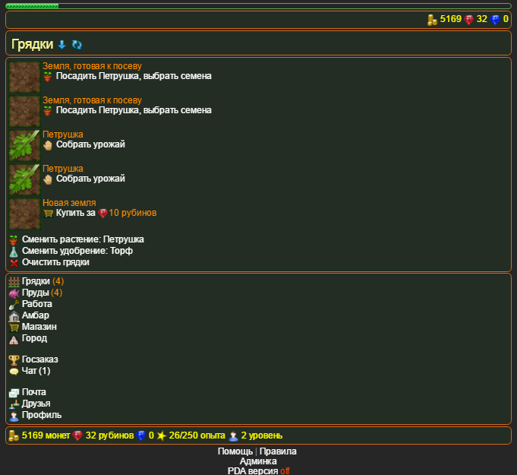
Task: Click the Админка link
Action: point(258,461)
